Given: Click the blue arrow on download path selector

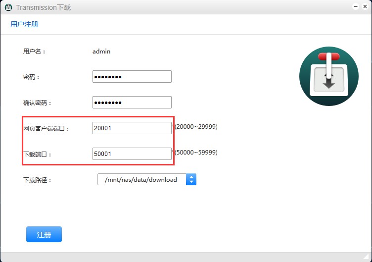Looking at the screenshot, I should (x=191, y=179).
